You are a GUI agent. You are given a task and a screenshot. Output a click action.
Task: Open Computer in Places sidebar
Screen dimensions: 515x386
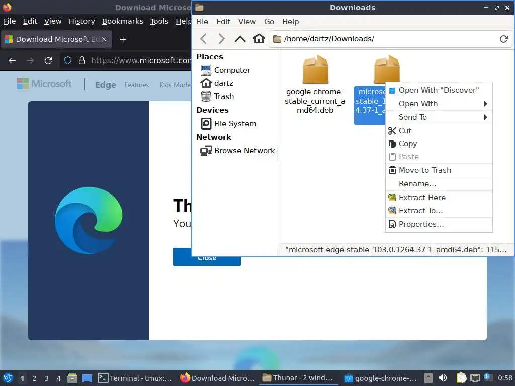pyautogui.click(x=225, y=70)
